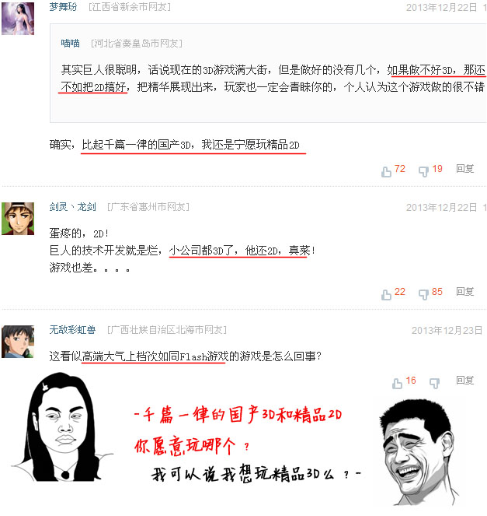Reply to 剑灵丶龙剑's comment via 回复
This screenshot has width=487, height=516.
click(x=464, y=291)
